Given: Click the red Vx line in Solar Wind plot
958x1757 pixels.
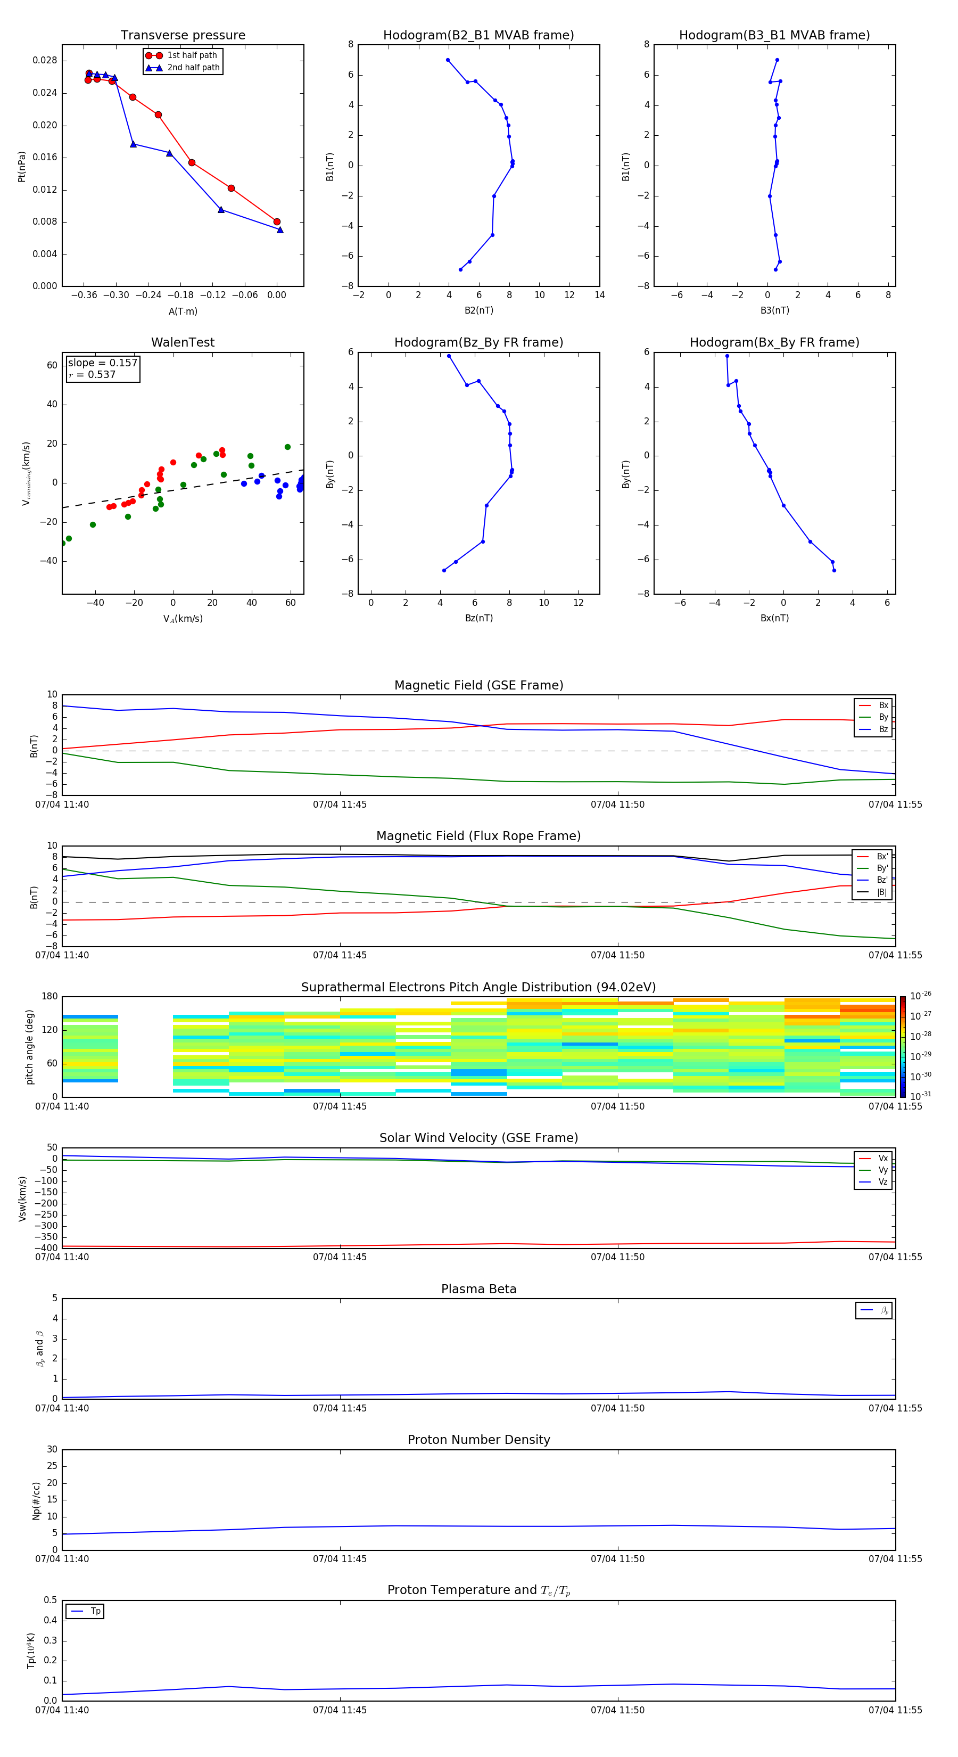Looking at the screenshot, I should tap(478, 1245).
